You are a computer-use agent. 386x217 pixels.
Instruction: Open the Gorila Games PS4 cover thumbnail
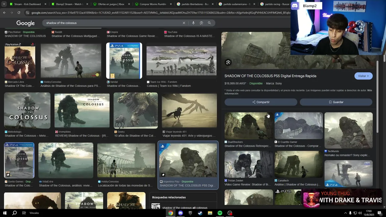(x=19, y=160)
